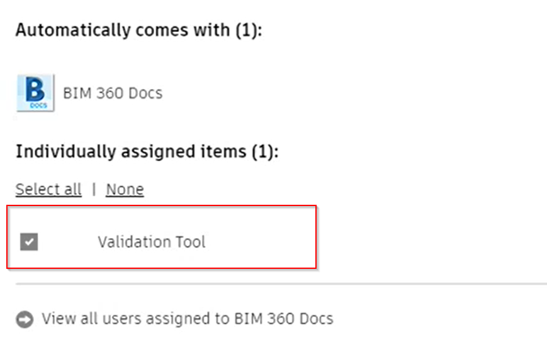Screen dimensions: 547x348
Task: Click the BIM 360 Docs product icon
Action: coord(35,93)
